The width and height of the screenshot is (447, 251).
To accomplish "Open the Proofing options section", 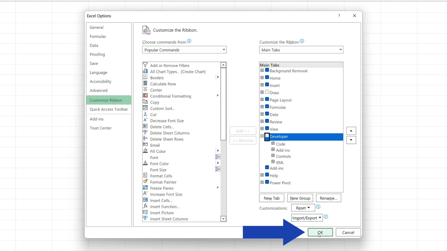I will click(97, 54).
